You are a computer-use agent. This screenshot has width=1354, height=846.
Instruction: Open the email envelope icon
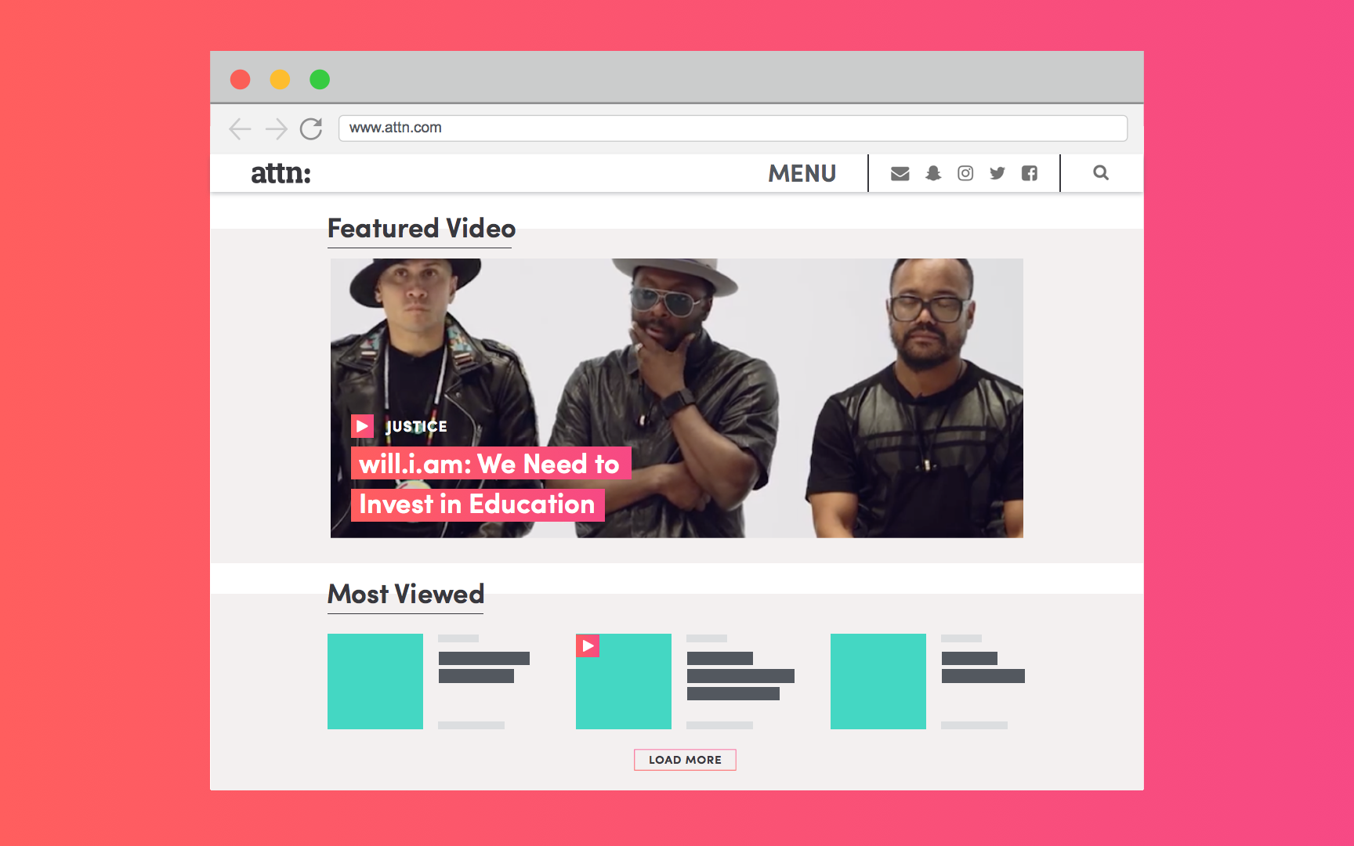point(900,173)
